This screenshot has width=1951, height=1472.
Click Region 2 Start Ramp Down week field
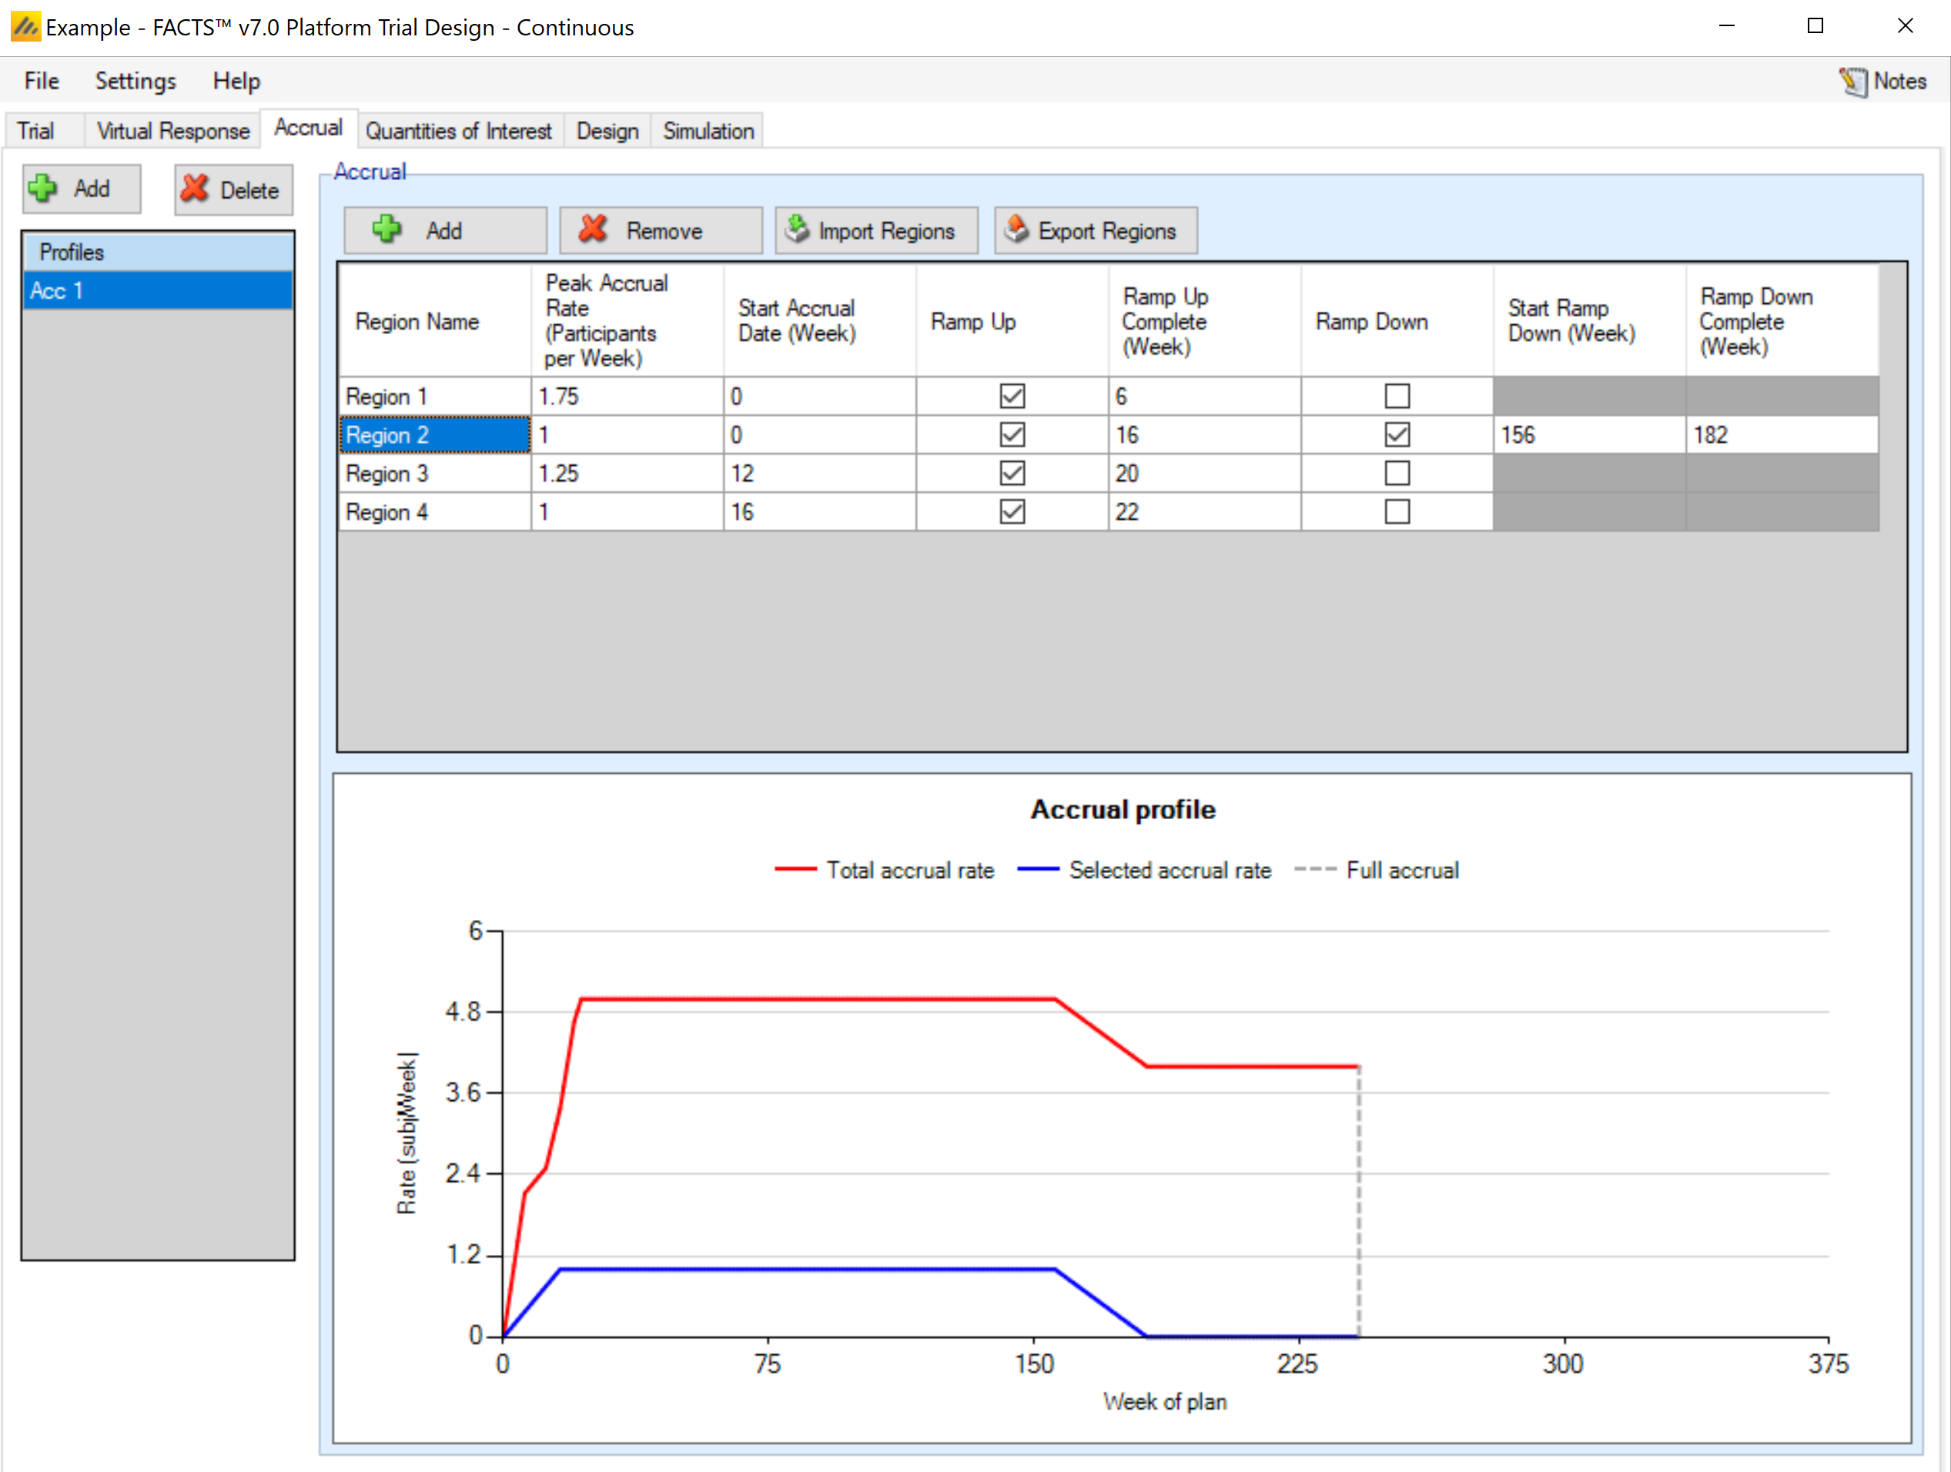pos(1588,435)
